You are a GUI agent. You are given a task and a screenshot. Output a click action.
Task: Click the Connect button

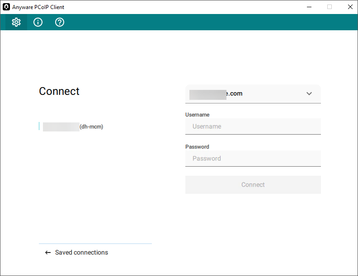point(253,185)
